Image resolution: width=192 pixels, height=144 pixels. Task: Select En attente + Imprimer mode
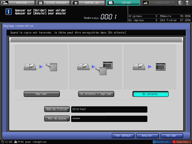coord(96,94)
